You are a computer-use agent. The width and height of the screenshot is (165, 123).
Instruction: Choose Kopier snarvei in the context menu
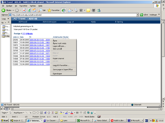pyautogui.click(x=63, y=59)
